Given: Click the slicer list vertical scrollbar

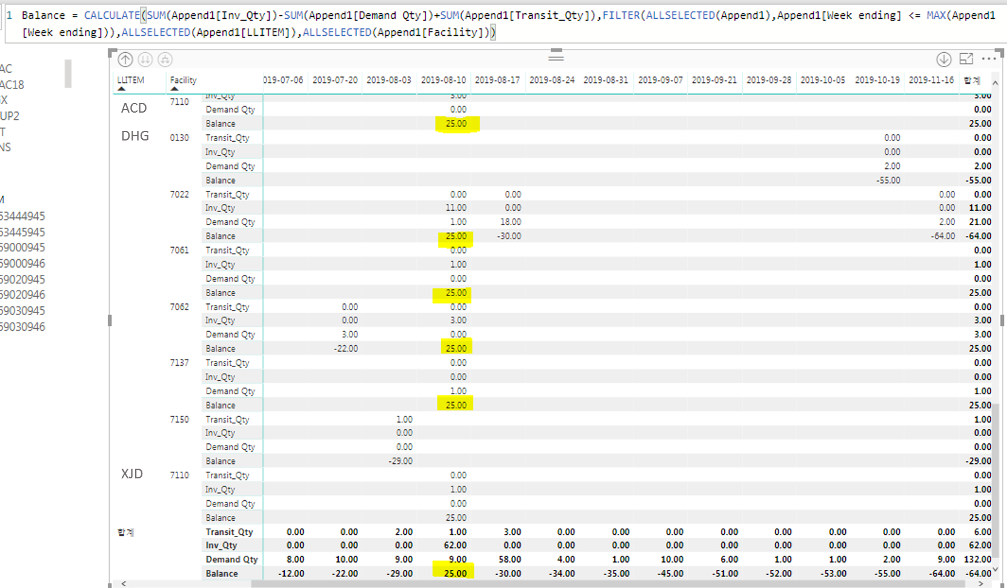Looking at the screenshot, I should click(x=68, y=73).
